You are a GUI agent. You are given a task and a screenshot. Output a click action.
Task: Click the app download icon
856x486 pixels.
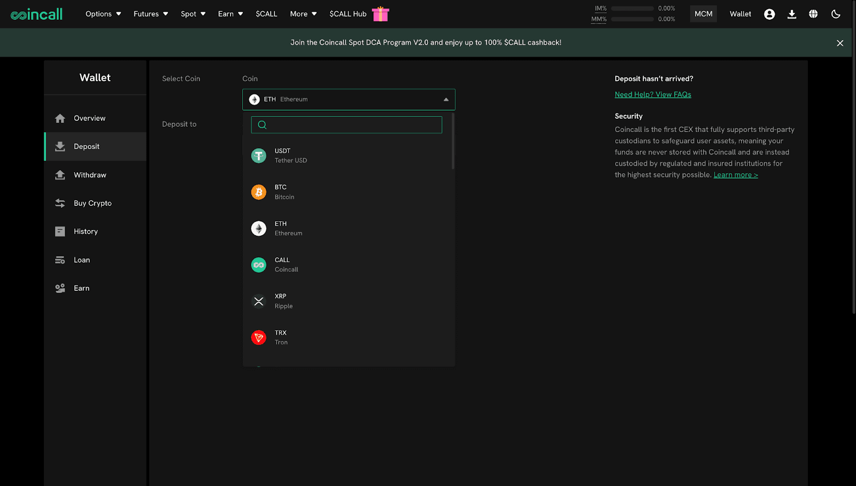pyautogui.click(x=791, y=14)
